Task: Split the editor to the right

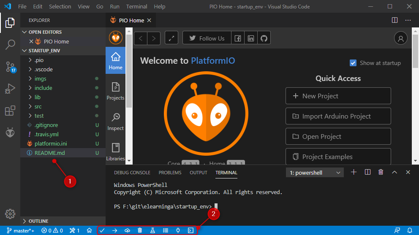Action: point(395,20)
